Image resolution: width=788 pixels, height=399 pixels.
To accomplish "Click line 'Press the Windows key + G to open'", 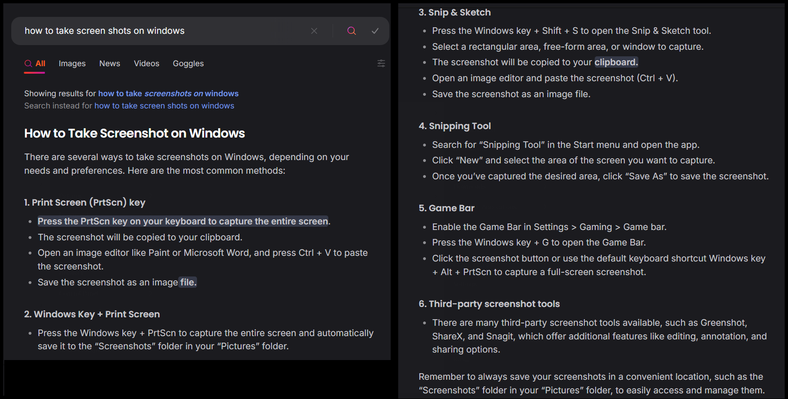I will 539,242.
